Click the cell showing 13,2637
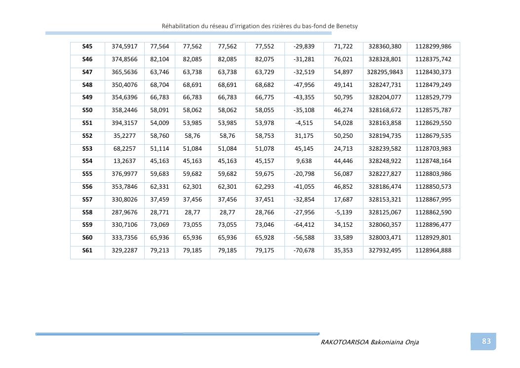 click(124, 161)
